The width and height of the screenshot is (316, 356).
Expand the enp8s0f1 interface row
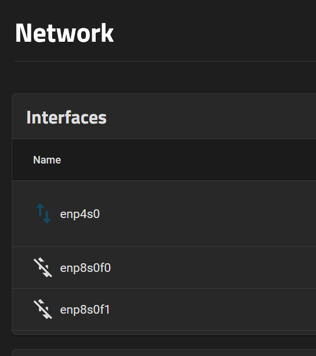click(164, 310)
